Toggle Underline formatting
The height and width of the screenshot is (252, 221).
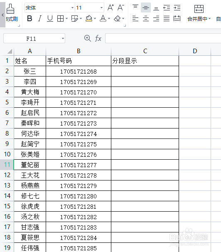coord(50,18)
